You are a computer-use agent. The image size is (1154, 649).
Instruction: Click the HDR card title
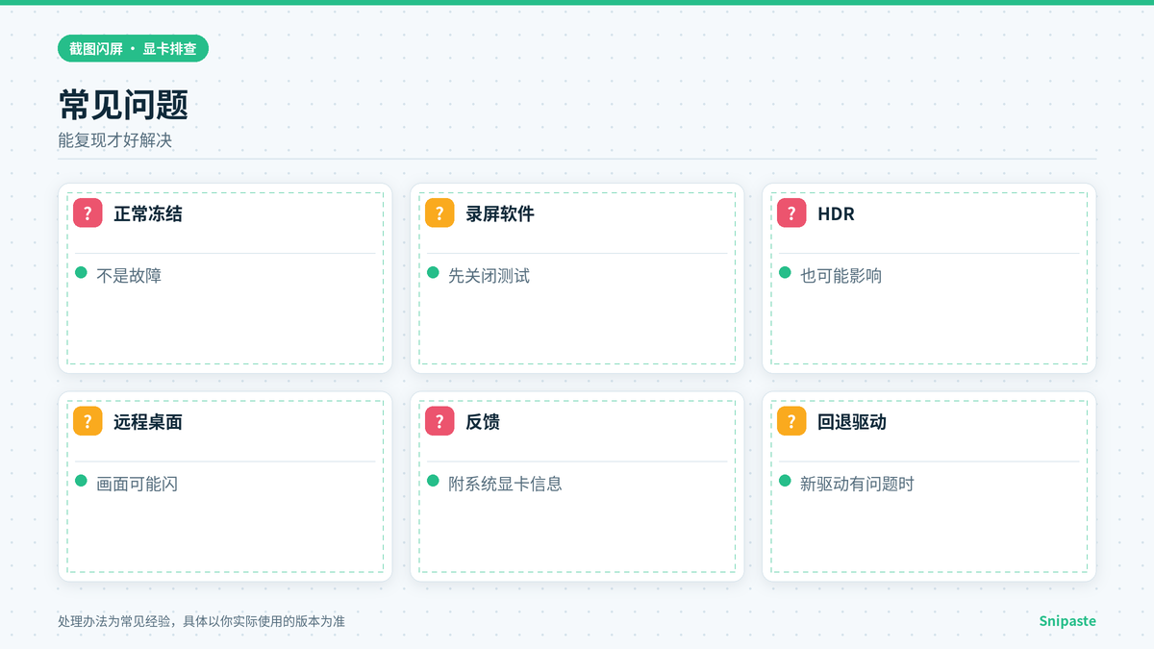(836, 213)
